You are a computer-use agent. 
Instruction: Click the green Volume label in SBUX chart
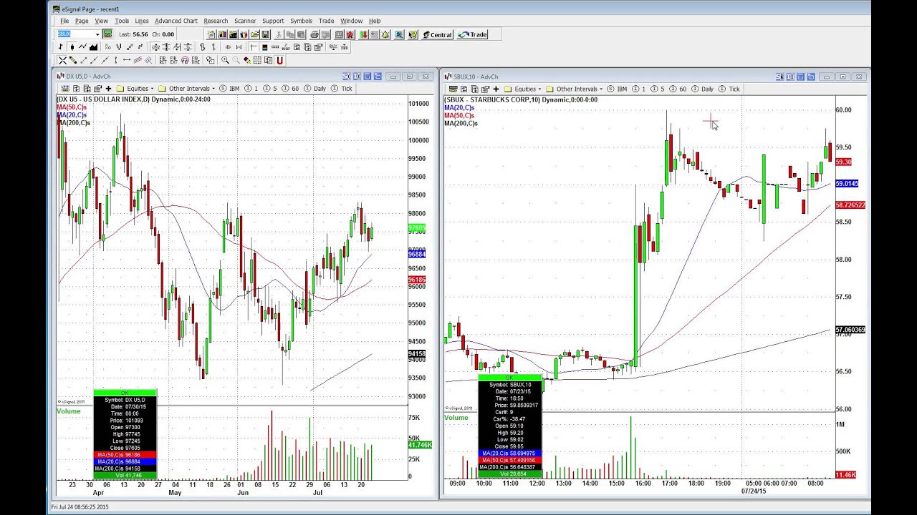(x=456, y=418)
